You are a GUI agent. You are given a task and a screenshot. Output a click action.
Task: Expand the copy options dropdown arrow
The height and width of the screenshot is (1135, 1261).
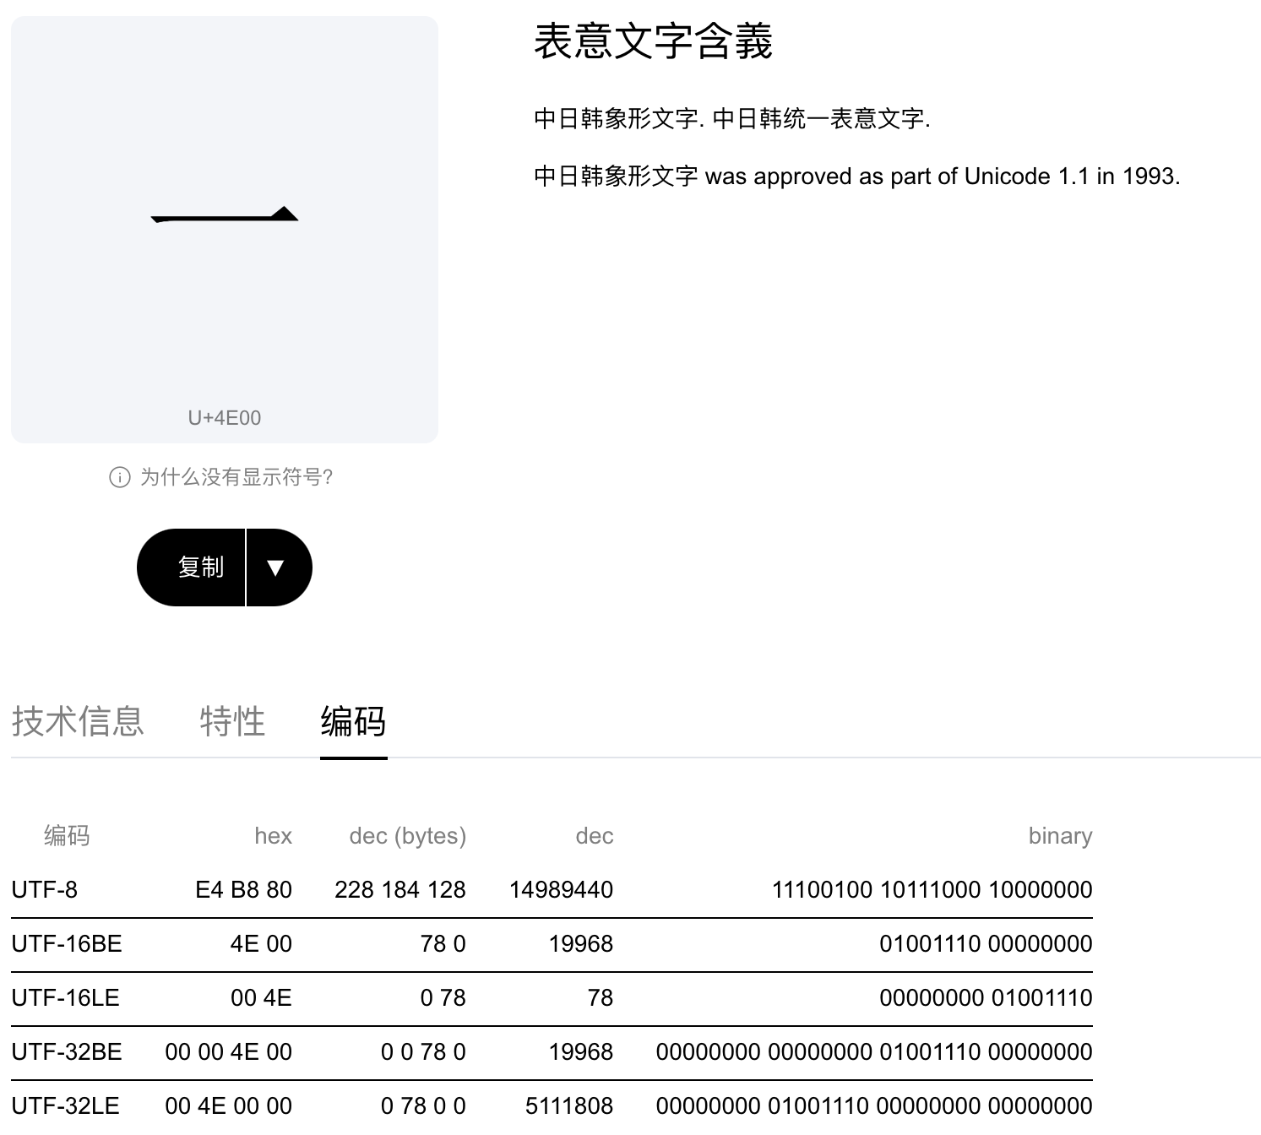tap(279, 567)
